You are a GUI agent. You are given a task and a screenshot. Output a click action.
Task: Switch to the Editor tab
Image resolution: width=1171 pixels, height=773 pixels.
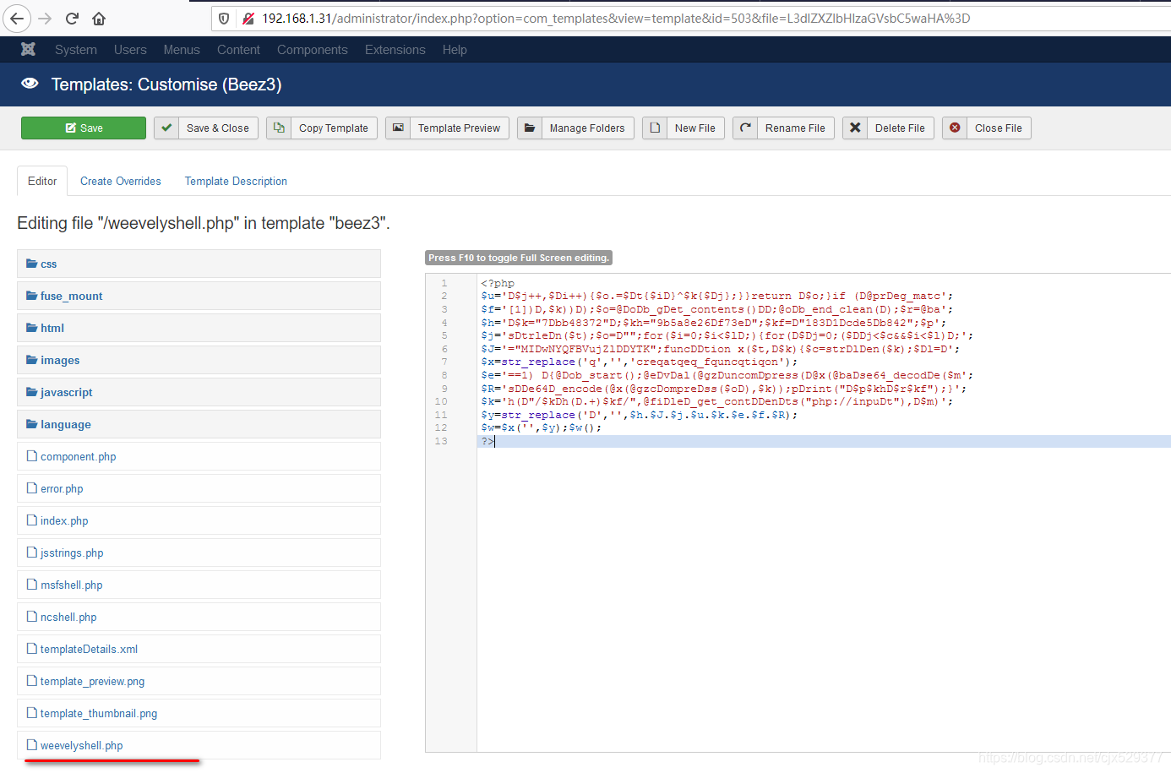(x=42, y=181)
